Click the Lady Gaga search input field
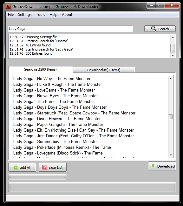Image resolution: width=183 pixels, height=206 pixels. pyautogui.click(x=70, y=29)
